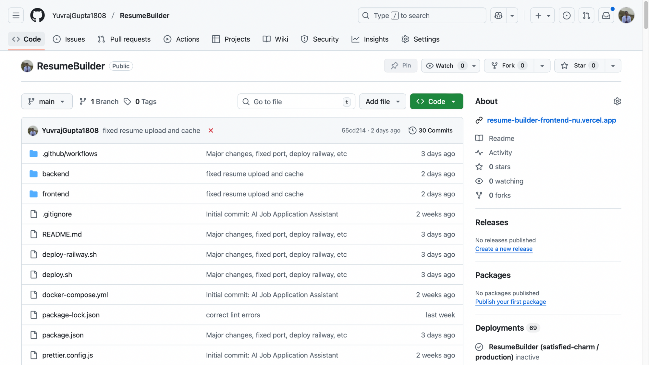The height and width of the screenshot is (365, 649).
Task: Open the Releases heading link
Action: tap(492, 223)
